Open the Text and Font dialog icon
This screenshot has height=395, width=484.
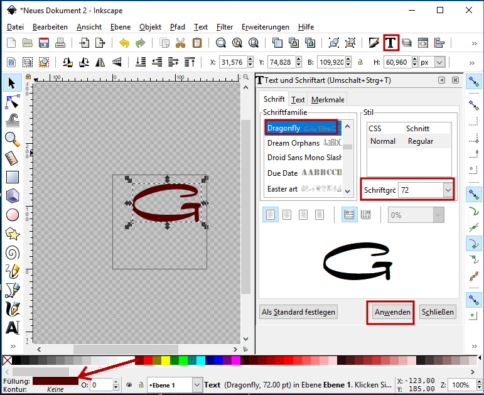coord(390,43)
